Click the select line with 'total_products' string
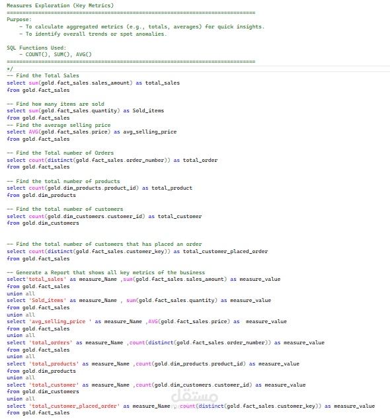Image resolution: width=390 pixels, height=419 pixels. pyautogui.click(x=153, y=363)
